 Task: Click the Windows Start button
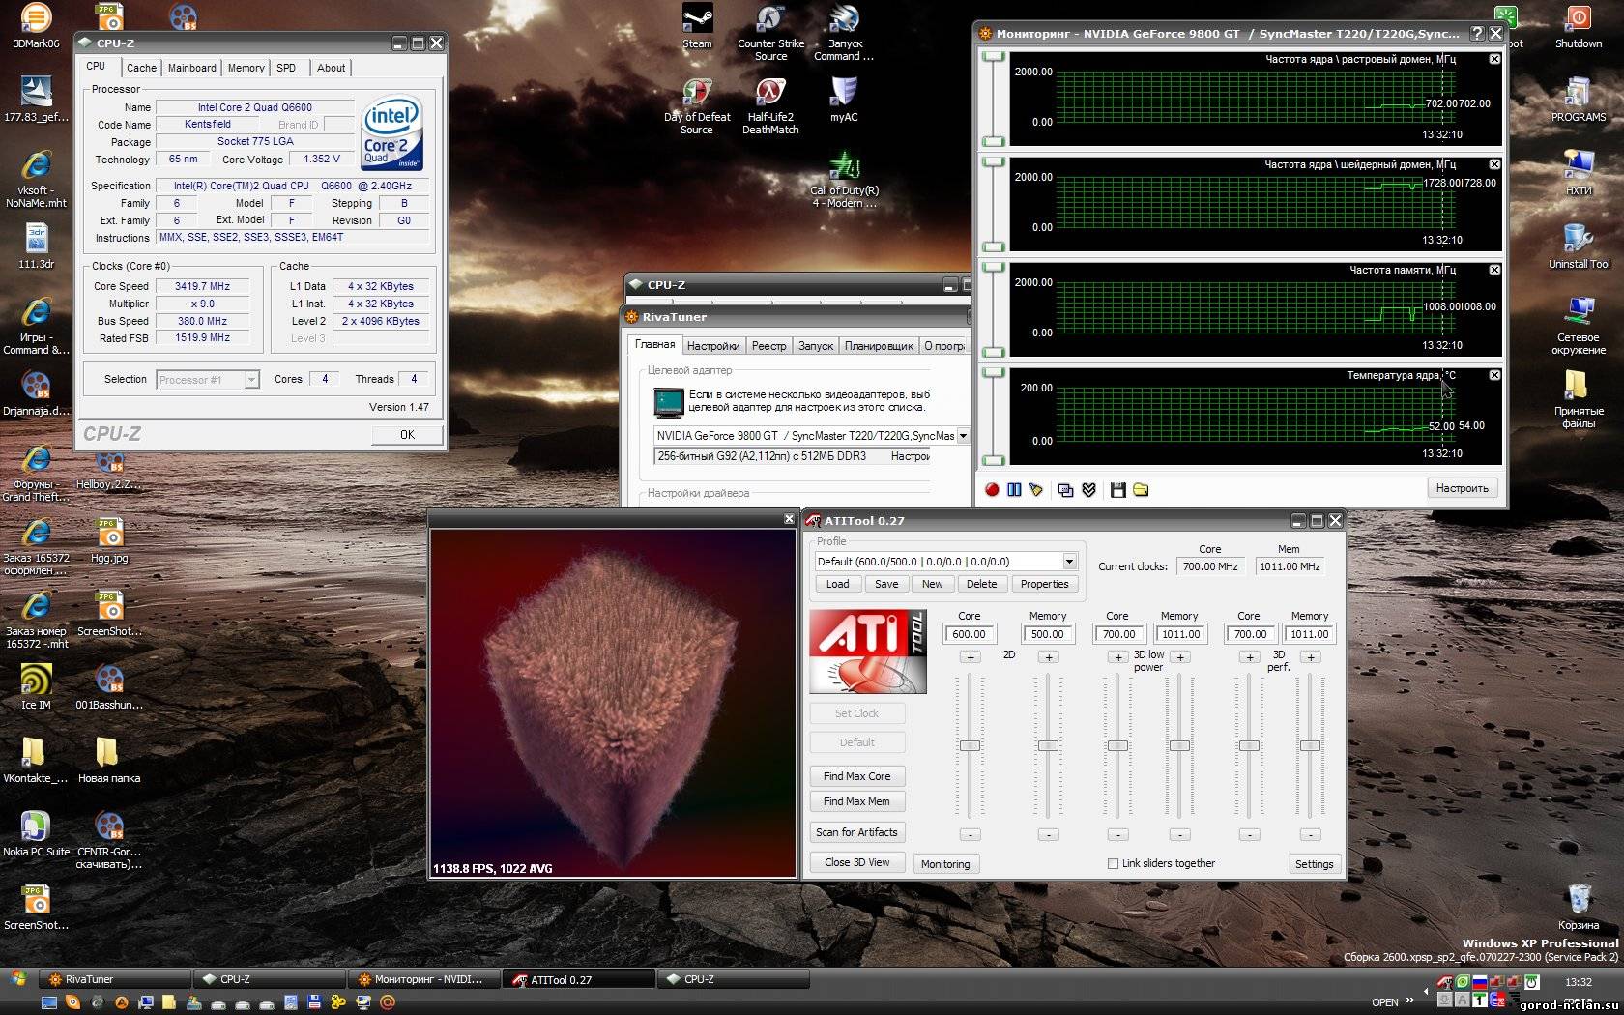point(17,978)
